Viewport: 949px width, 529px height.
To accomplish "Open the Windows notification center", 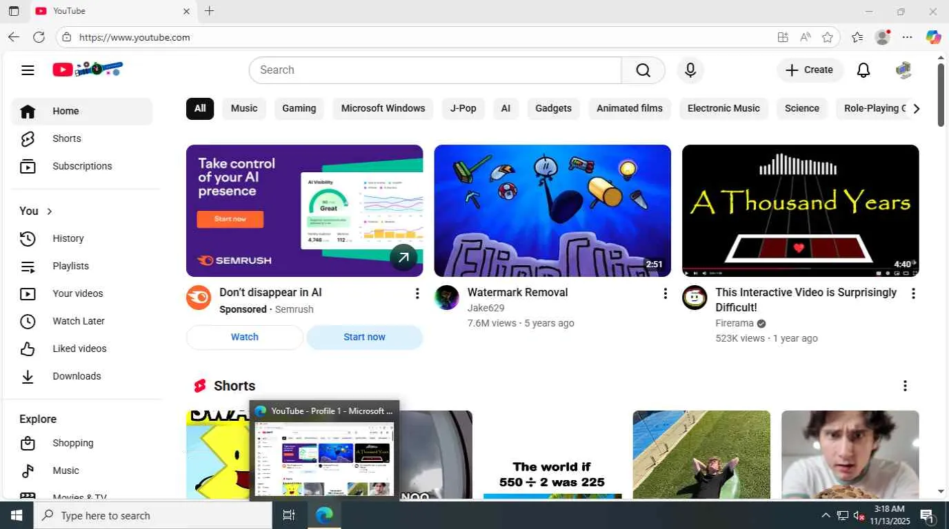I will tap(928, 516).
